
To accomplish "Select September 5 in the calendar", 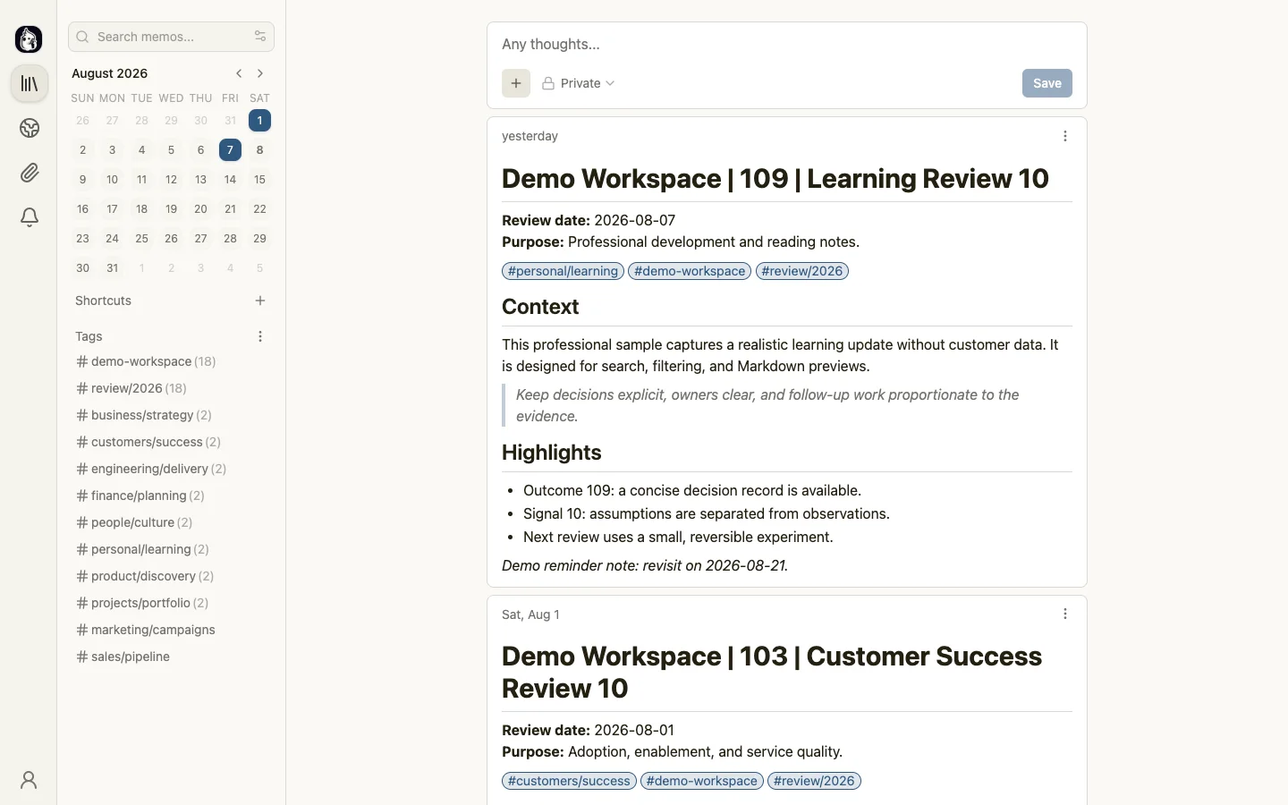I will pyautogui.click(x=259, y=268).
